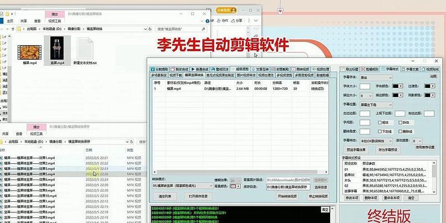Click the 停止转换视频 button
The height and width of the screenshot is (223, 446).
[318, 196]
